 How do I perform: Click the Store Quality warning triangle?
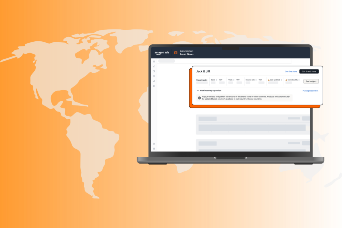(286, 80)
